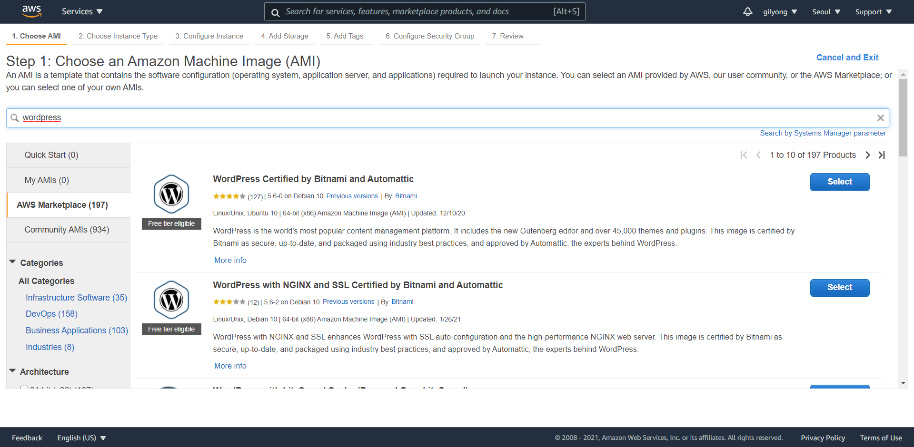
Task: Go to the previous page of products
Action: [758, 155]
